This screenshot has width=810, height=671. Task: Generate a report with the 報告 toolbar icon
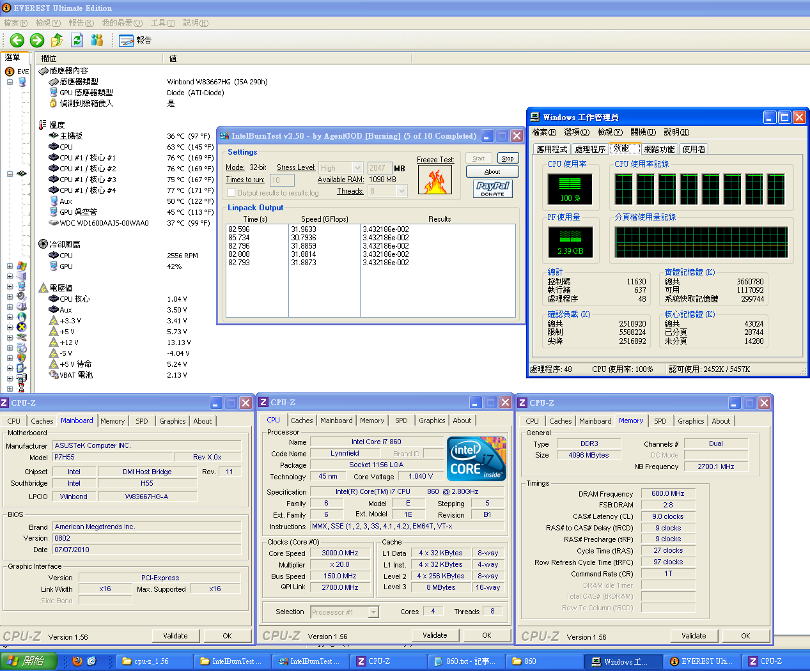[x=135, y=40]
